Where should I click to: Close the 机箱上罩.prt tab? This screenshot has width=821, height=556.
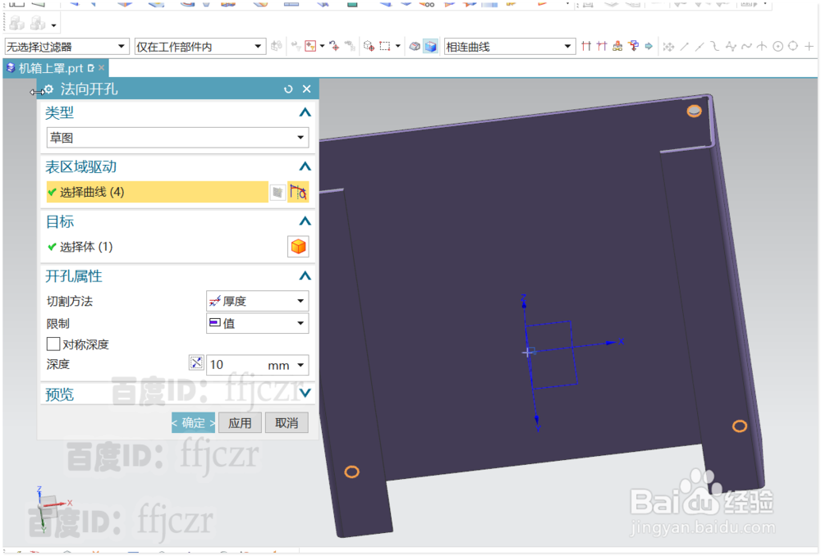[102, 67]
